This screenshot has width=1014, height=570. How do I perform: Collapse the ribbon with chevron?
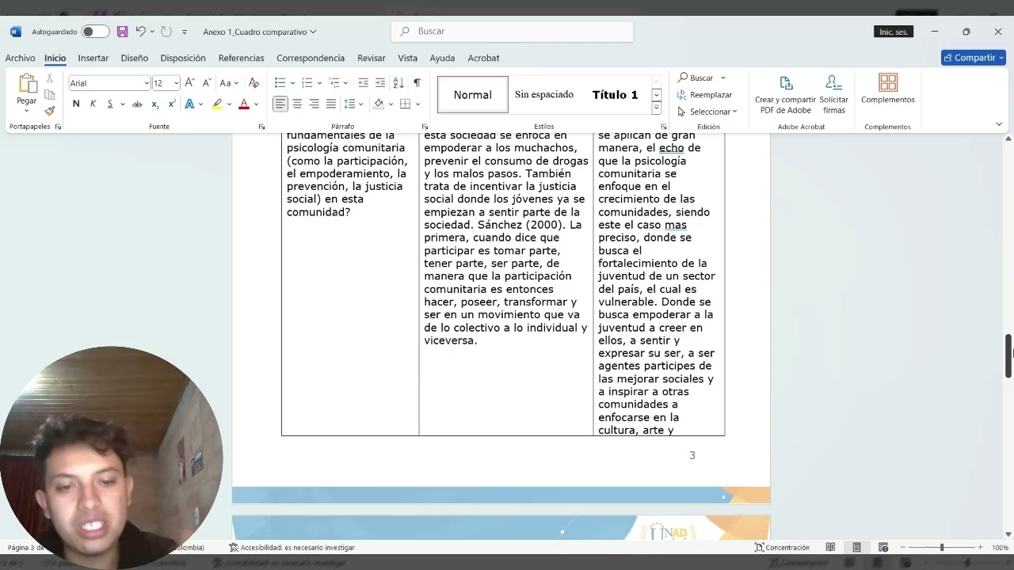pyautogui.click(x=998, y=124)
